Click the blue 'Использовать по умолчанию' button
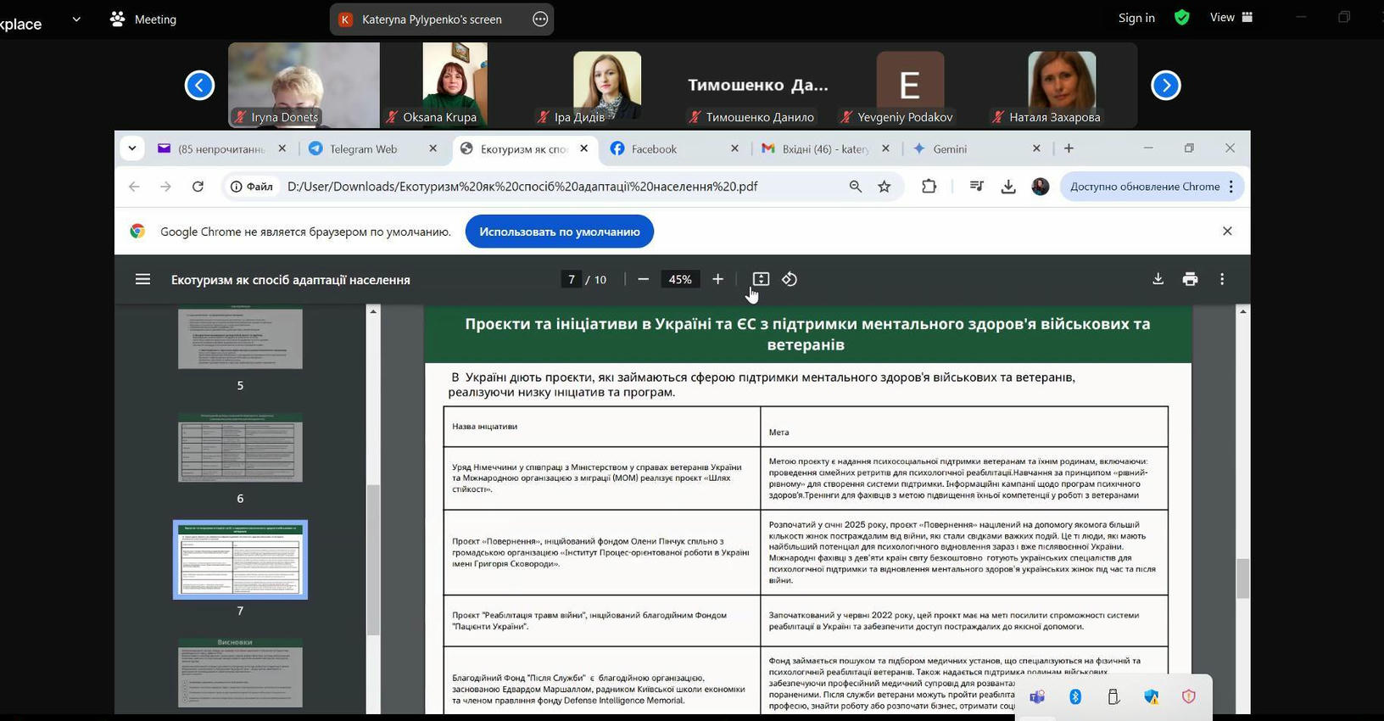 click(x=559, y=232)
